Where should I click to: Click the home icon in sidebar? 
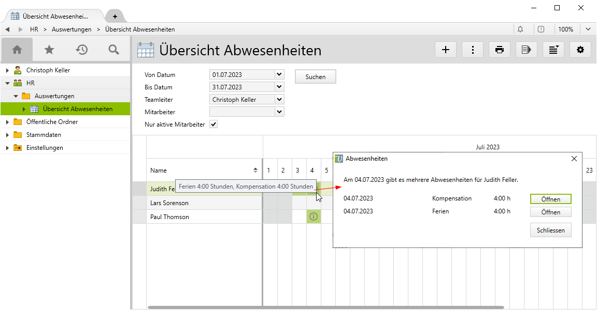click(17, 50)
